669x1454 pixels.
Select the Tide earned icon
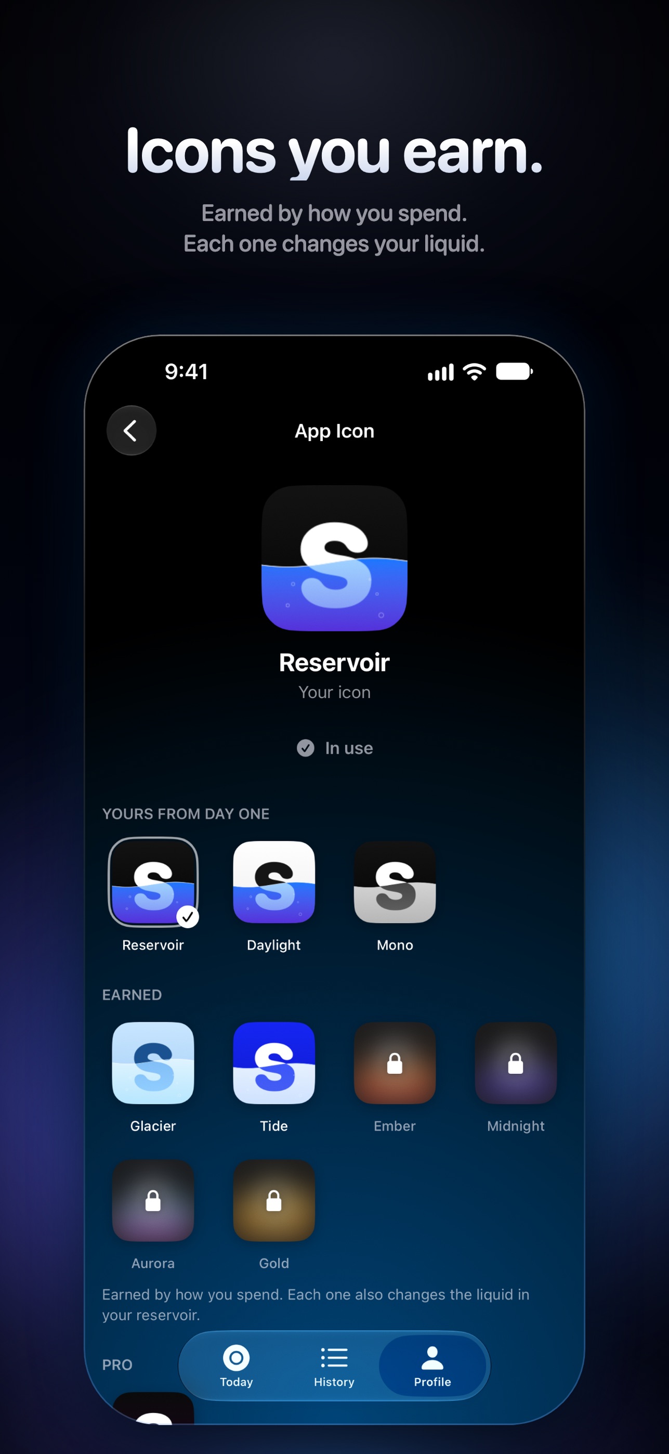[x=273, y=1063]
